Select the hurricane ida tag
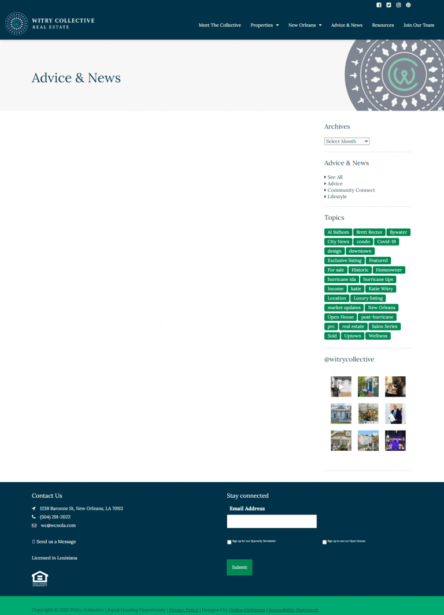 pyautogui.click(x=342, y=279)
